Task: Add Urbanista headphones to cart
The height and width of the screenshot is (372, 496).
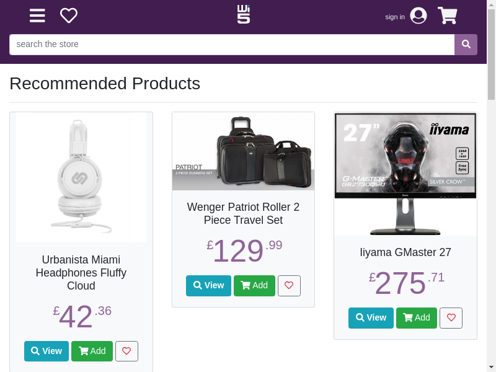Action: pos(92,351)
